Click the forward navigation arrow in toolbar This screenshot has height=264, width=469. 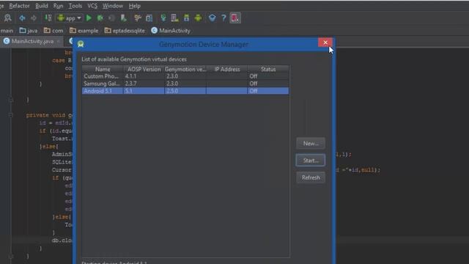[x=34, y=18]
